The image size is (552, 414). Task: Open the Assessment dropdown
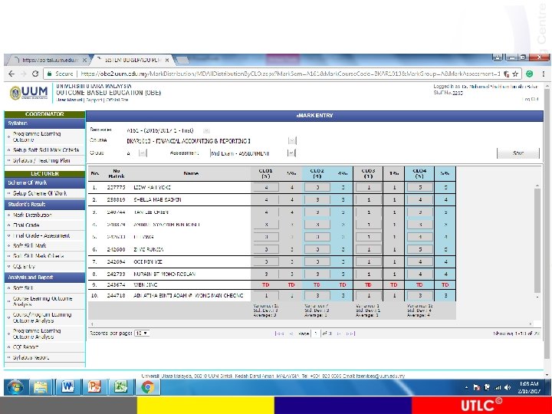[291, 153]
